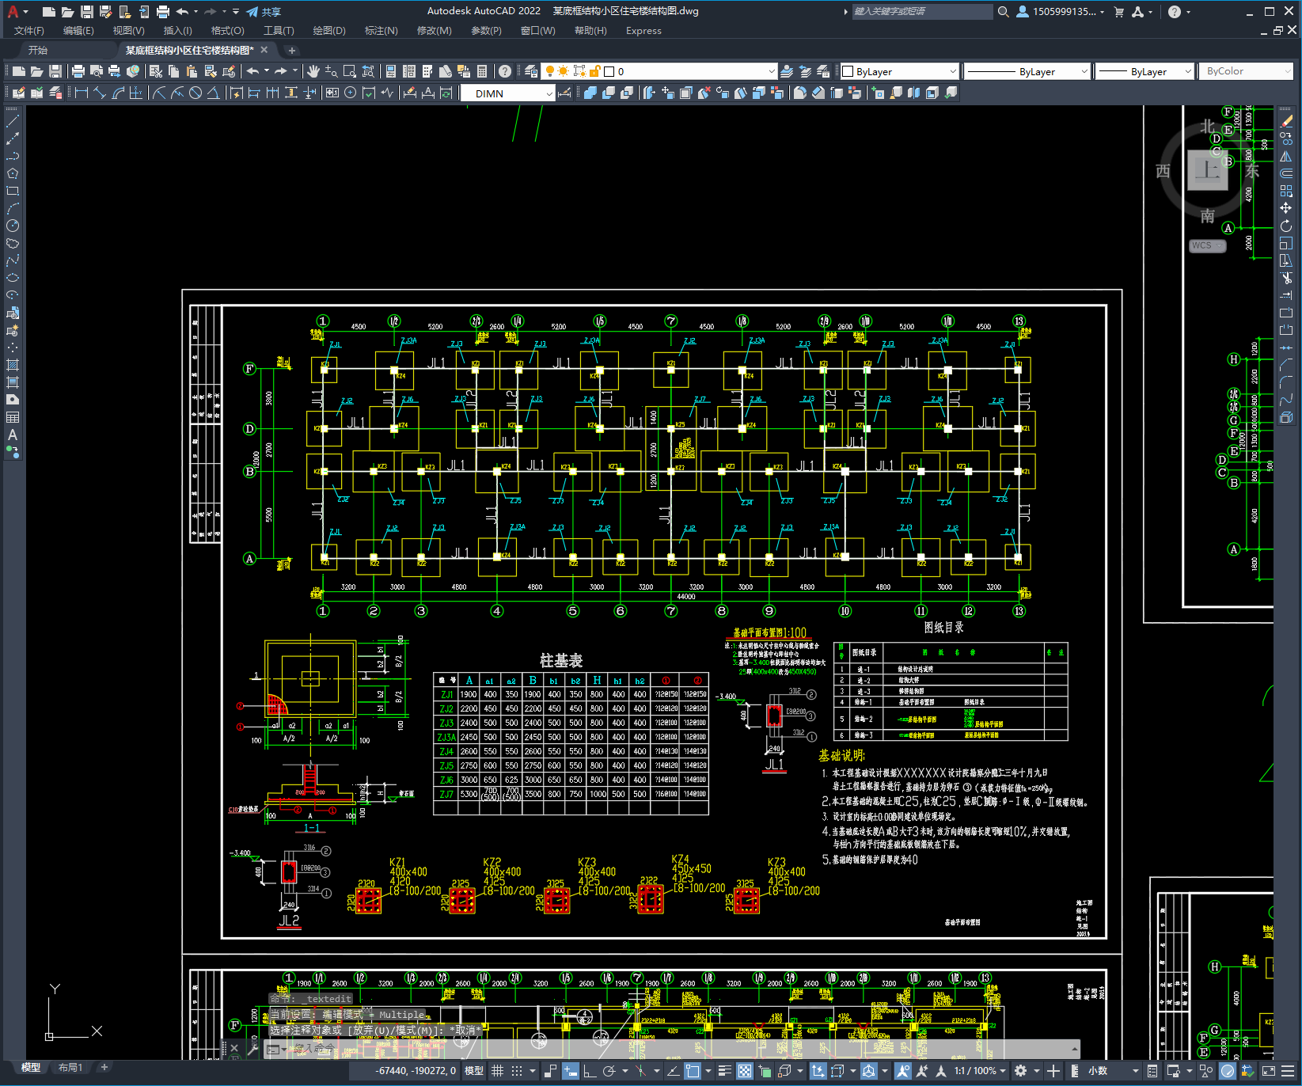Add a new layout with plus button

click(x=104, y=1068)
